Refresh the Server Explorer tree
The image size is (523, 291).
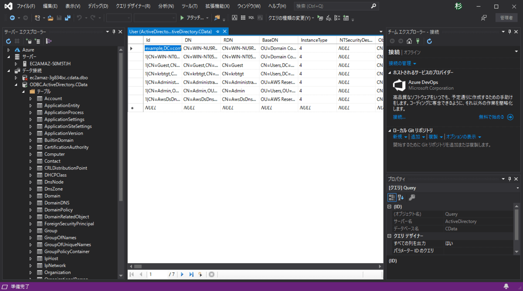(x=8, y=41)
